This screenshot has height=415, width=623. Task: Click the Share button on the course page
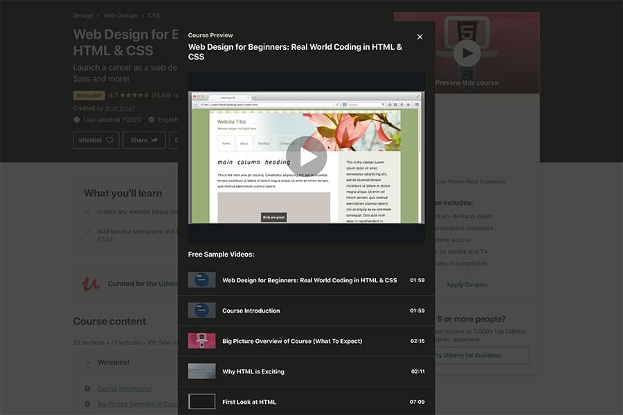144,140
